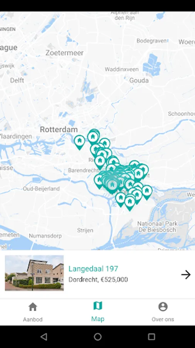The image size is (195, 348).
Task: Switch to the Aanbod tab label
Action: click(x=33, y=319)
